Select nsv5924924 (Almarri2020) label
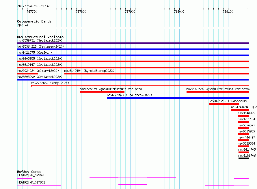Image resolution: width=257 pixels, height=189 pixels. [x=38, y=71]
